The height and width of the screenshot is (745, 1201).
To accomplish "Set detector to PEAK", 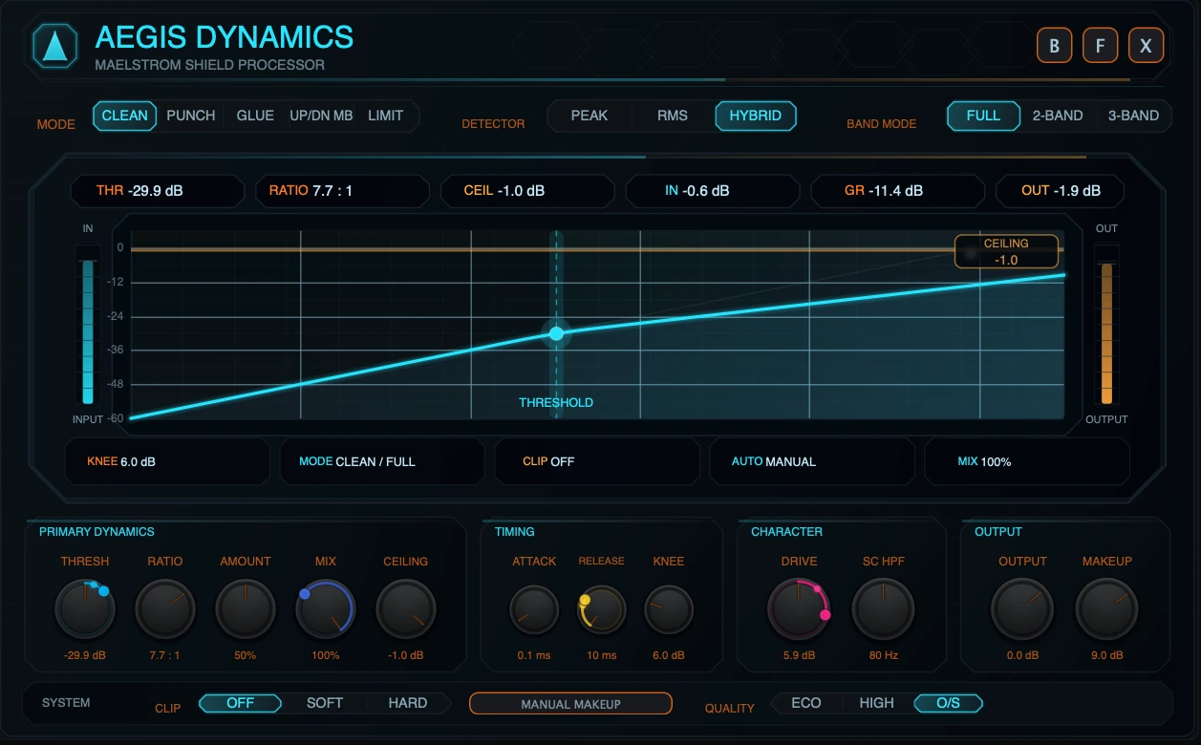I will [590, 116].
